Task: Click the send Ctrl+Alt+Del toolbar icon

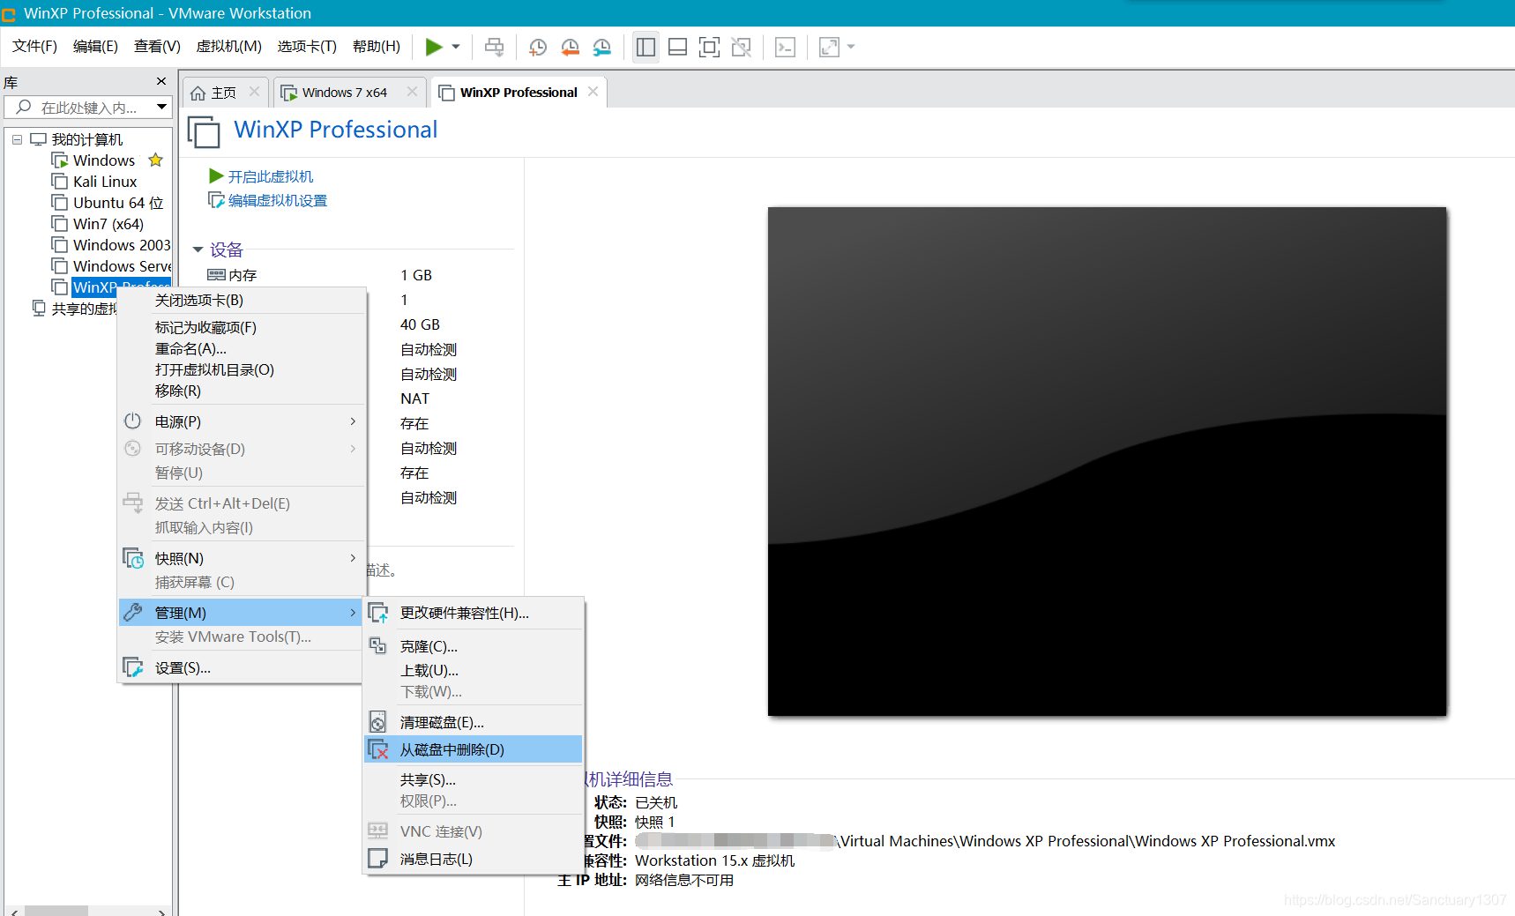Action: tap(495, 47)
